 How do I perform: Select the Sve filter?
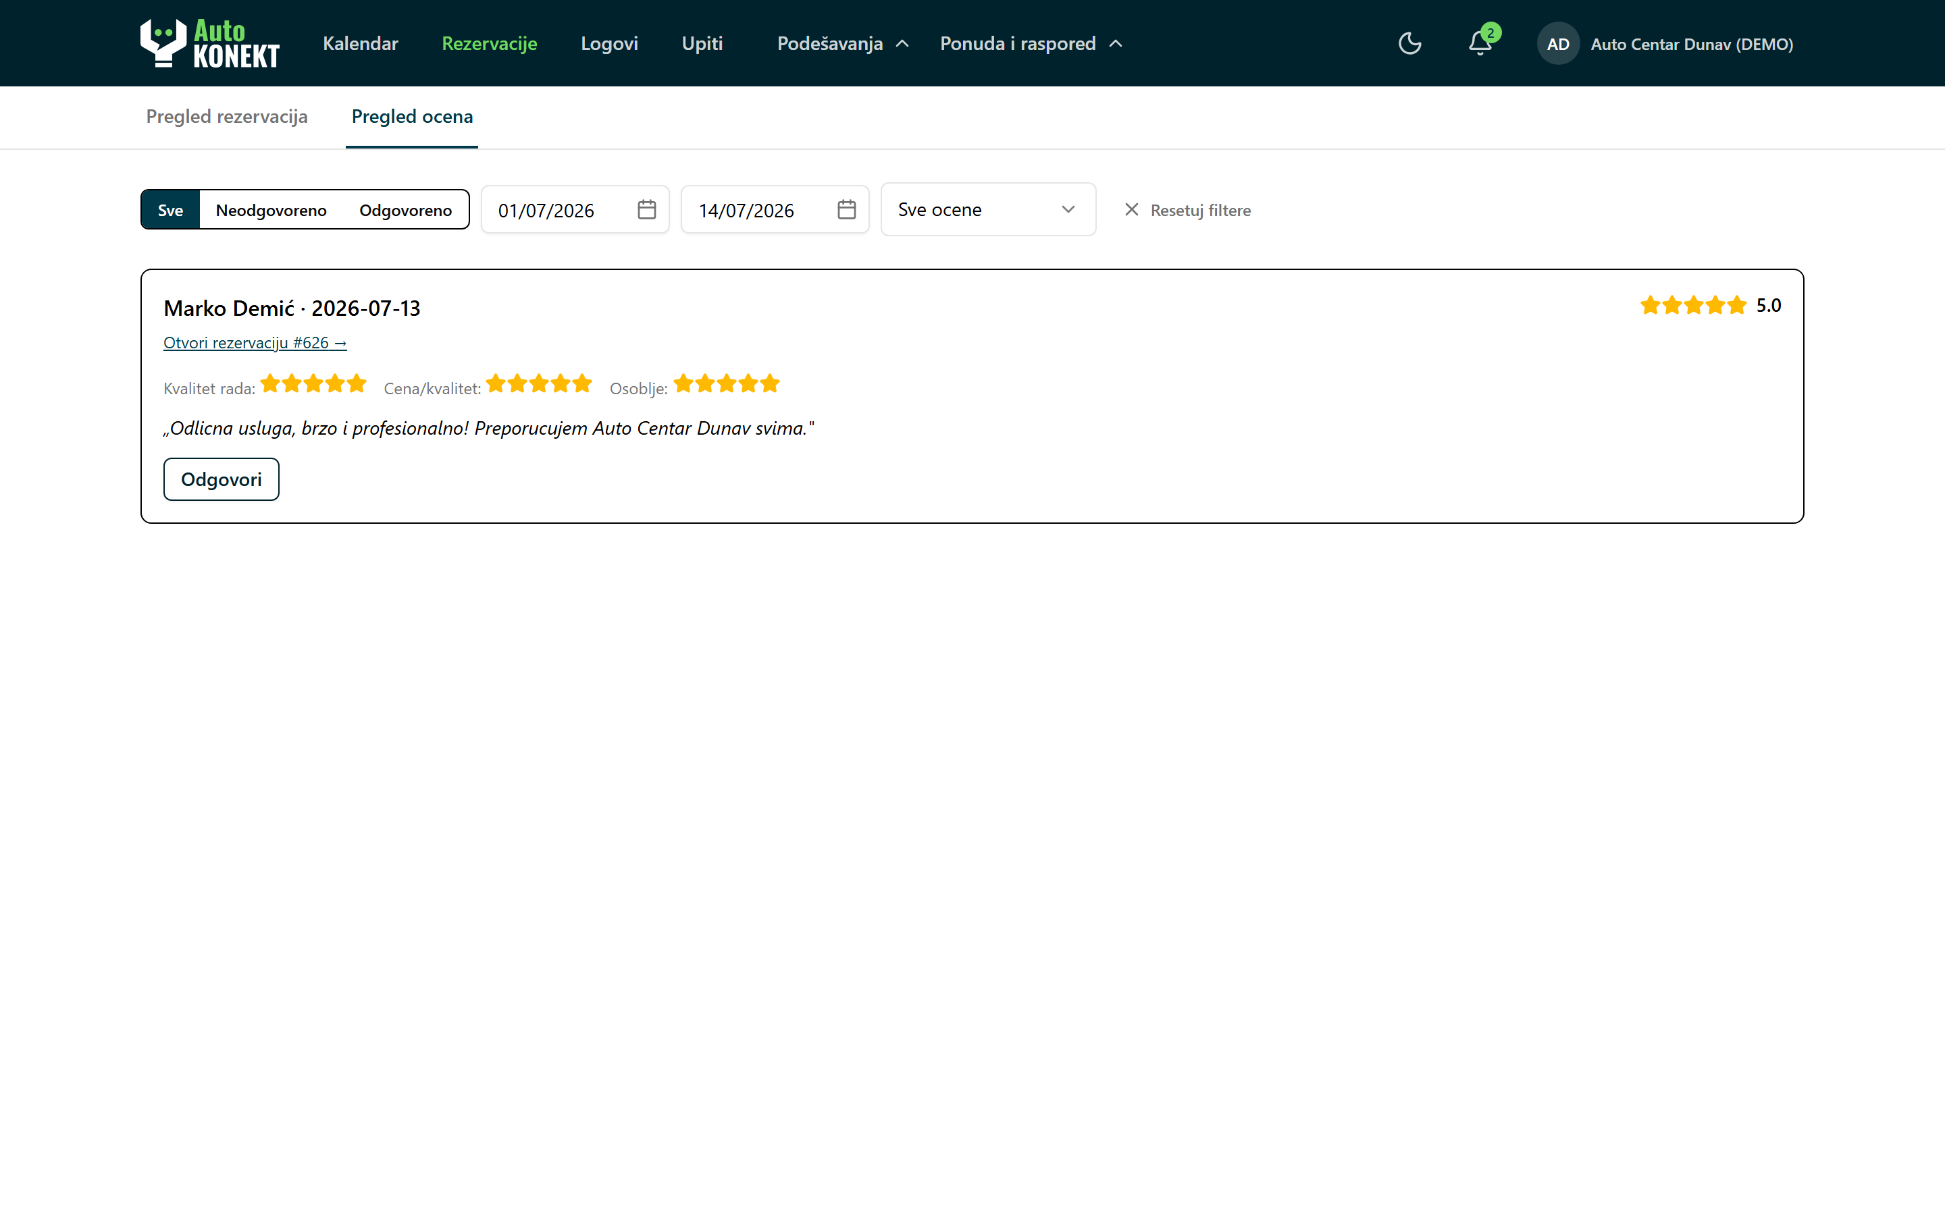[x=170, y=210]
